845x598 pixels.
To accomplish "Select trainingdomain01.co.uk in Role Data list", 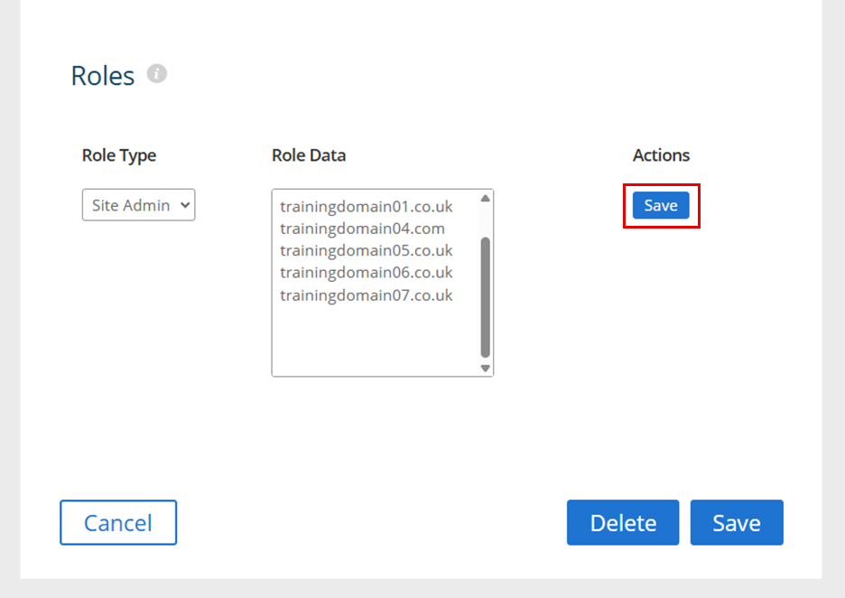I will [x=366, y=207].
